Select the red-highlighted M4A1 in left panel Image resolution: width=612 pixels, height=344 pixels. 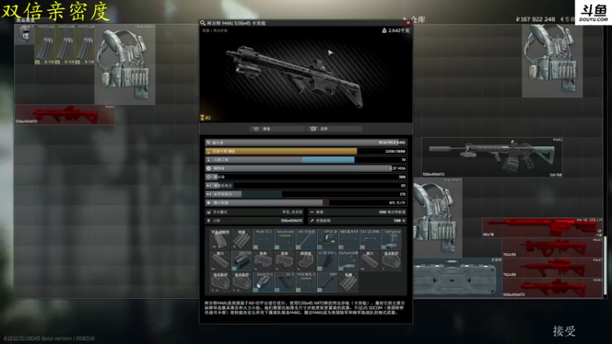point(65,115)
